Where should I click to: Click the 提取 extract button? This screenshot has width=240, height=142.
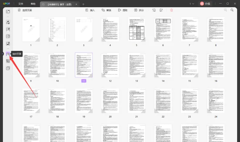[123, 10]
